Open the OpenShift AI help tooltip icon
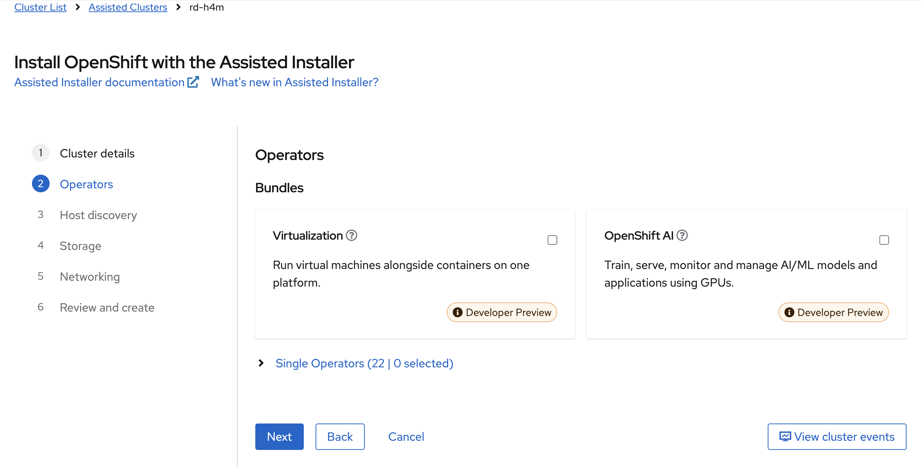 pyautogui.click(x=683, y=235)
